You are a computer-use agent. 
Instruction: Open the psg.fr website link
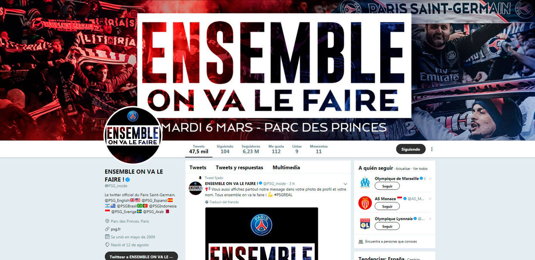116,229
